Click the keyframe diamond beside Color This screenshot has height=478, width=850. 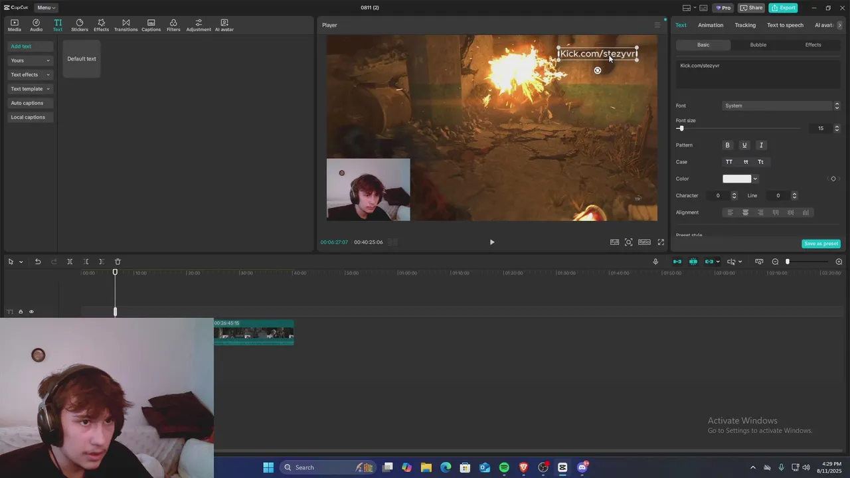tap(833, 179)
